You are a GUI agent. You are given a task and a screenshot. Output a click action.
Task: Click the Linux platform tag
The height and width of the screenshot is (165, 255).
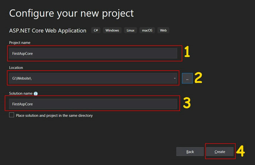[x=131, y=30]
